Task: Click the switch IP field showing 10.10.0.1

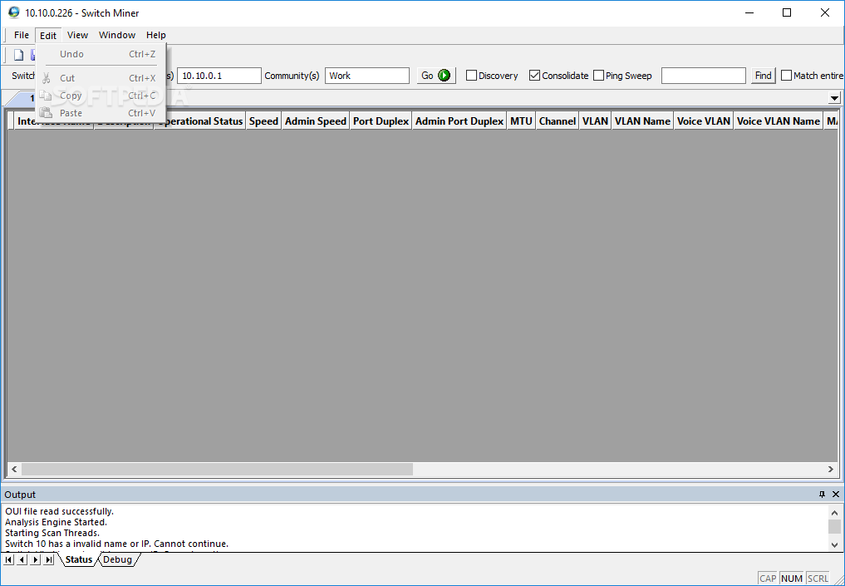Action: pos(219,76)
